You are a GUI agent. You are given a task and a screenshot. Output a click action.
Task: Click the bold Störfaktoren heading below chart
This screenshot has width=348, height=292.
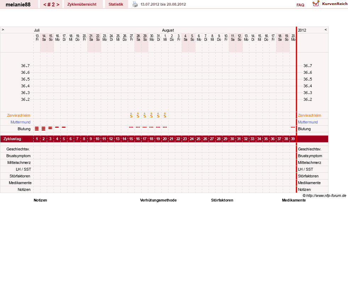click(x=222, y=200)
